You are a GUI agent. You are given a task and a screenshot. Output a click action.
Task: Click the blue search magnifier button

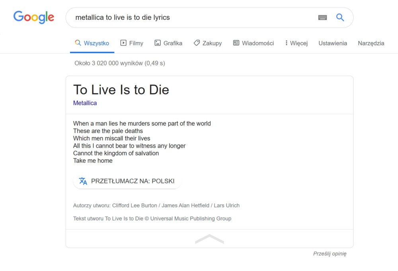340,17
